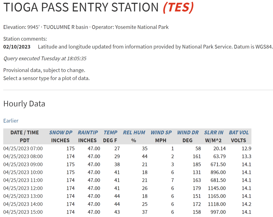
Task: Select the SNOW DP sensor plot link
Action: click(x=61, y=133)
